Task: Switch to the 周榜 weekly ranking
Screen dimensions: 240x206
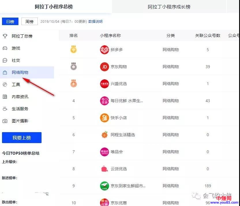Action: click(x=29, y=21)
